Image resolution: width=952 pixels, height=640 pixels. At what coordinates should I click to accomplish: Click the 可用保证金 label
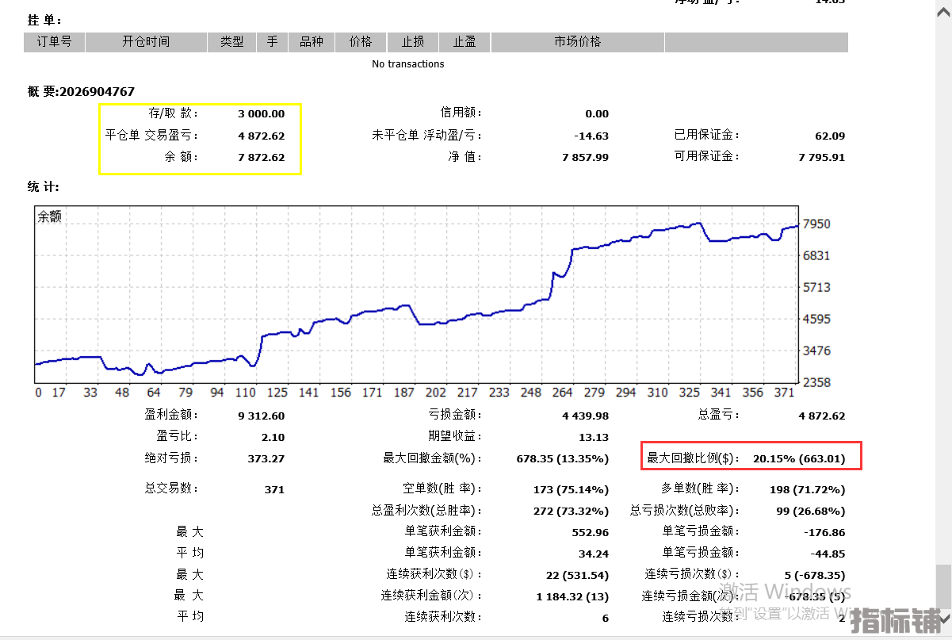(x=707, y=157)
